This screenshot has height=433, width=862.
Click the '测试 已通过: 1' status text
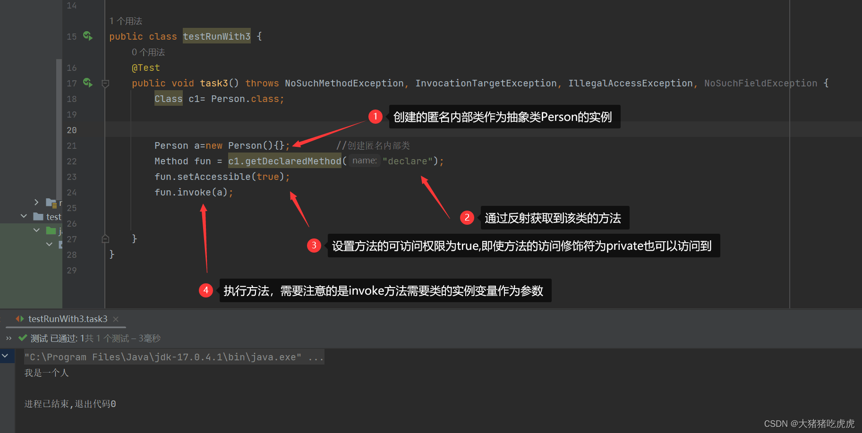57,338
